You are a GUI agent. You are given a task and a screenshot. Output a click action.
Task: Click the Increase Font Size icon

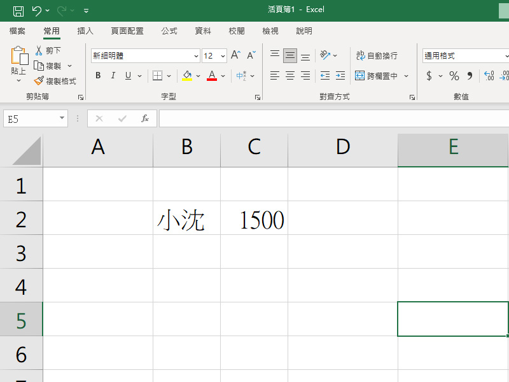(235, 55)
